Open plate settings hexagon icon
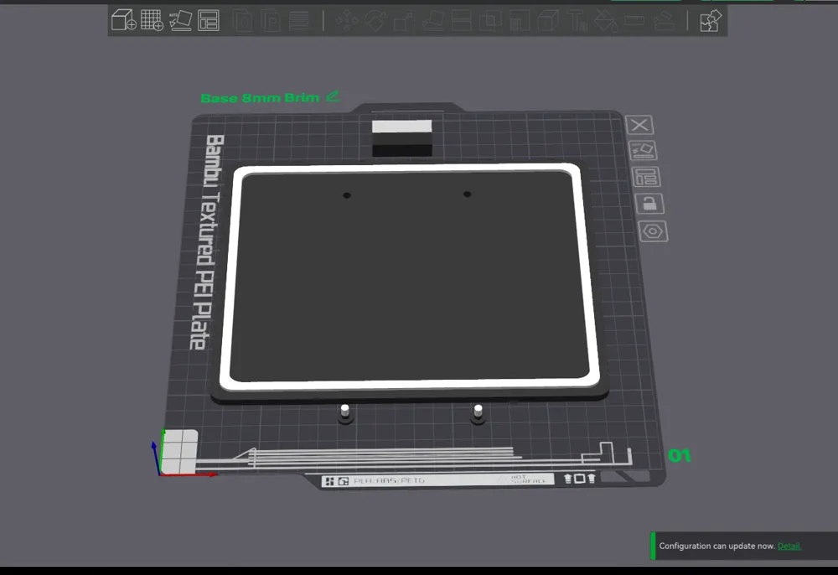Viewport: 838px width, 575px height. click(653, 231)
